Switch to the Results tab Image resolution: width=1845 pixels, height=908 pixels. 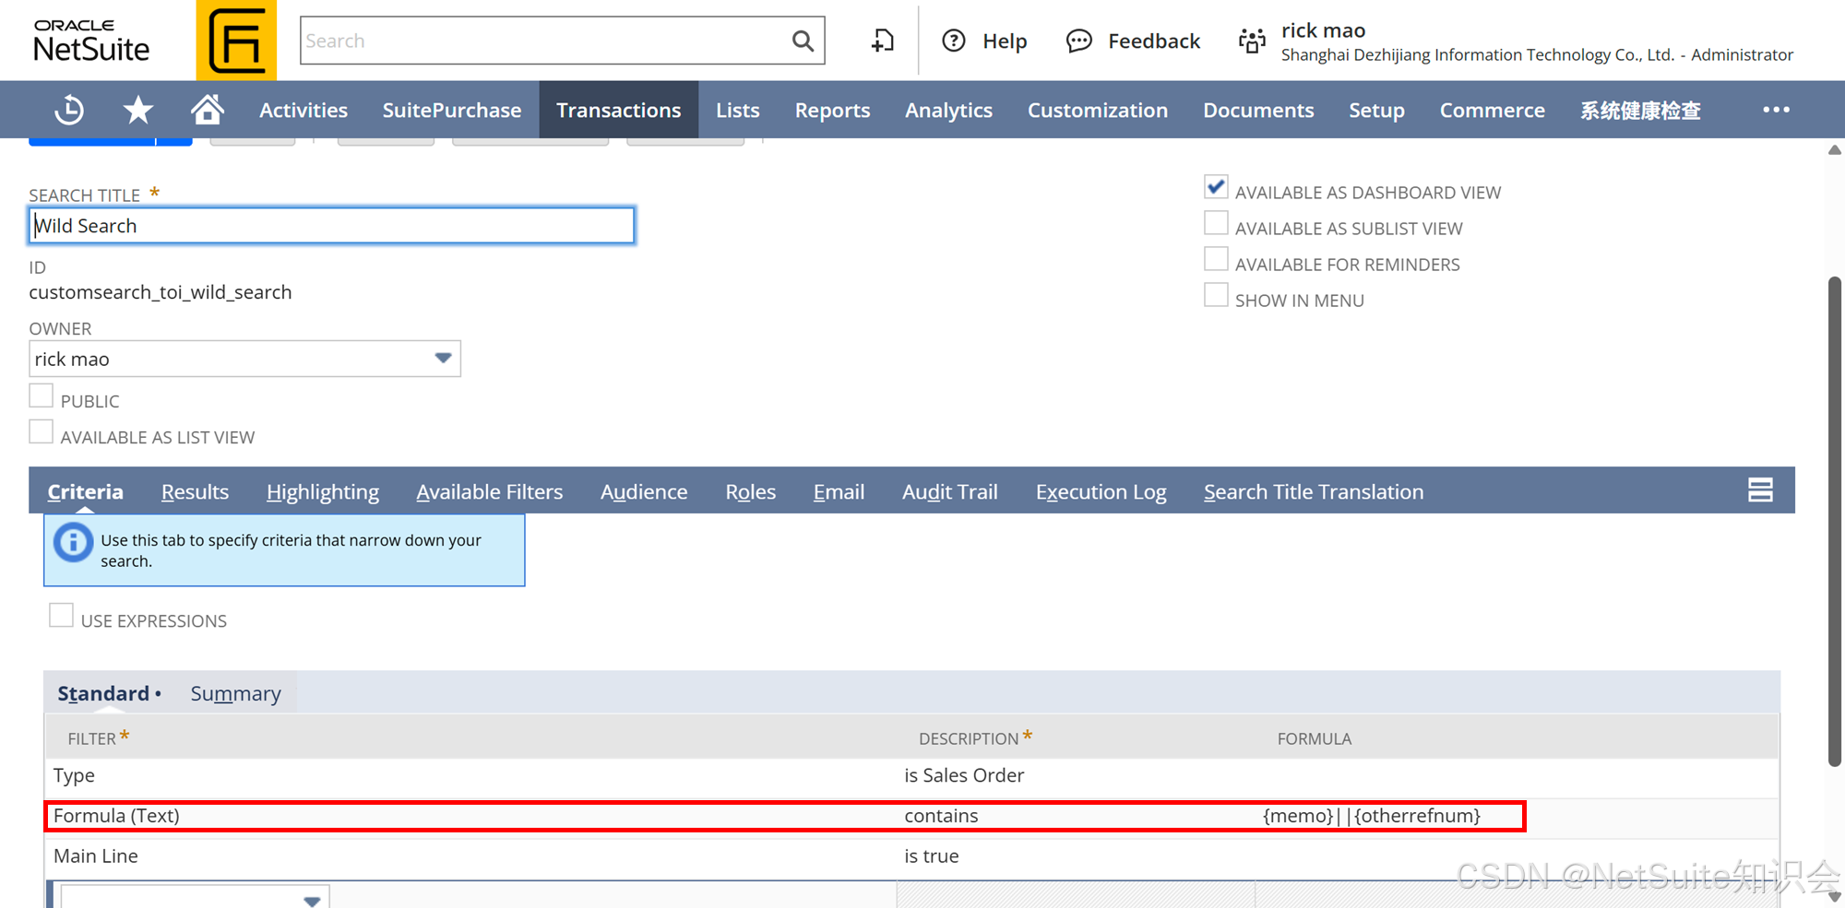point(195,491)
